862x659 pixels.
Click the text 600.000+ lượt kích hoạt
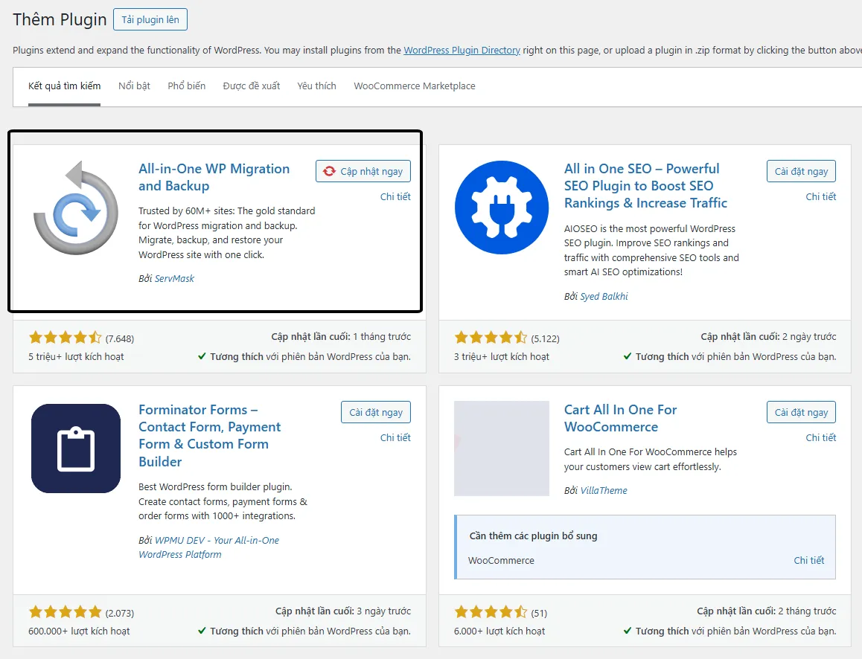pos(79,631)
